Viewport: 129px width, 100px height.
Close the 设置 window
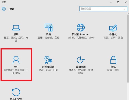click(126, 2)
